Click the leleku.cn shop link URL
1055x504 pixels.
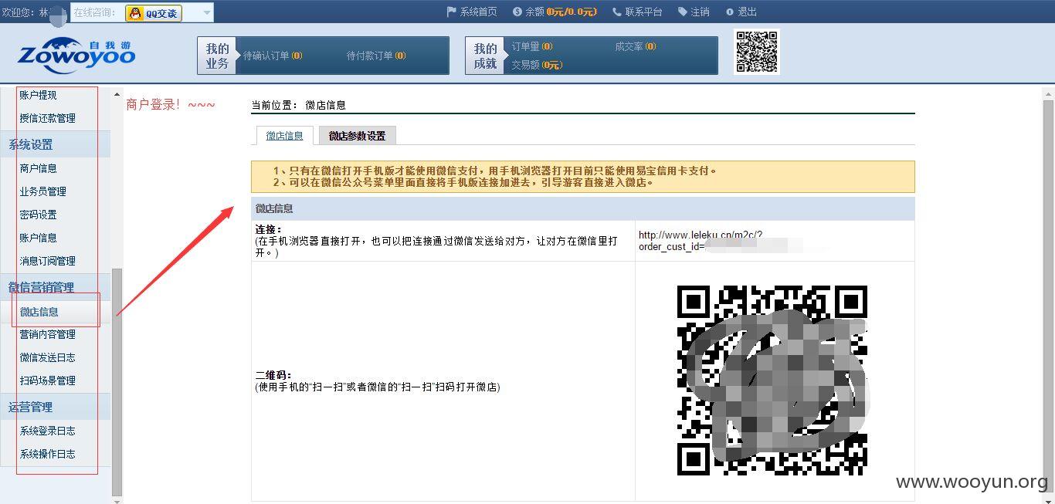click(x=701, y=241)
